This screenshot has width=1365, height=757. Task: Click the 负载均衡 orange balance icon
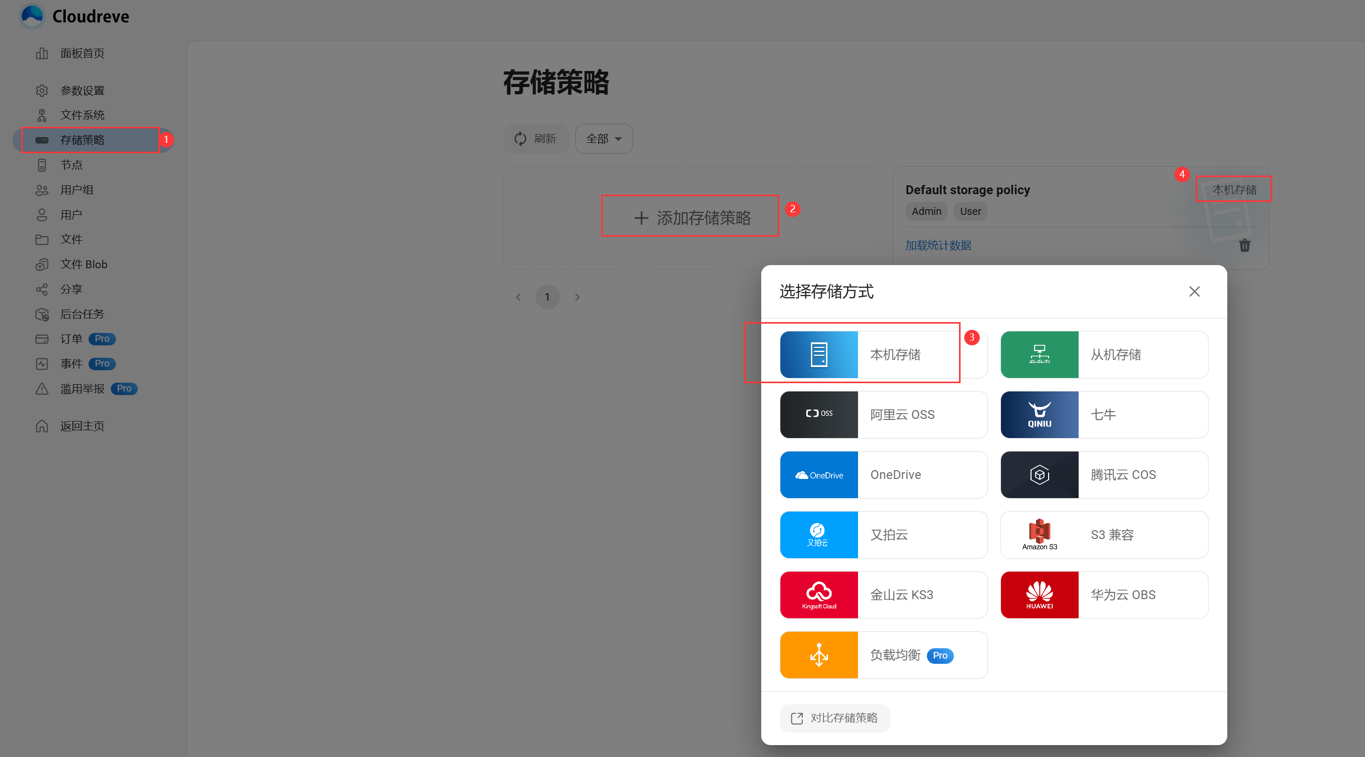[x=819, y=655]
